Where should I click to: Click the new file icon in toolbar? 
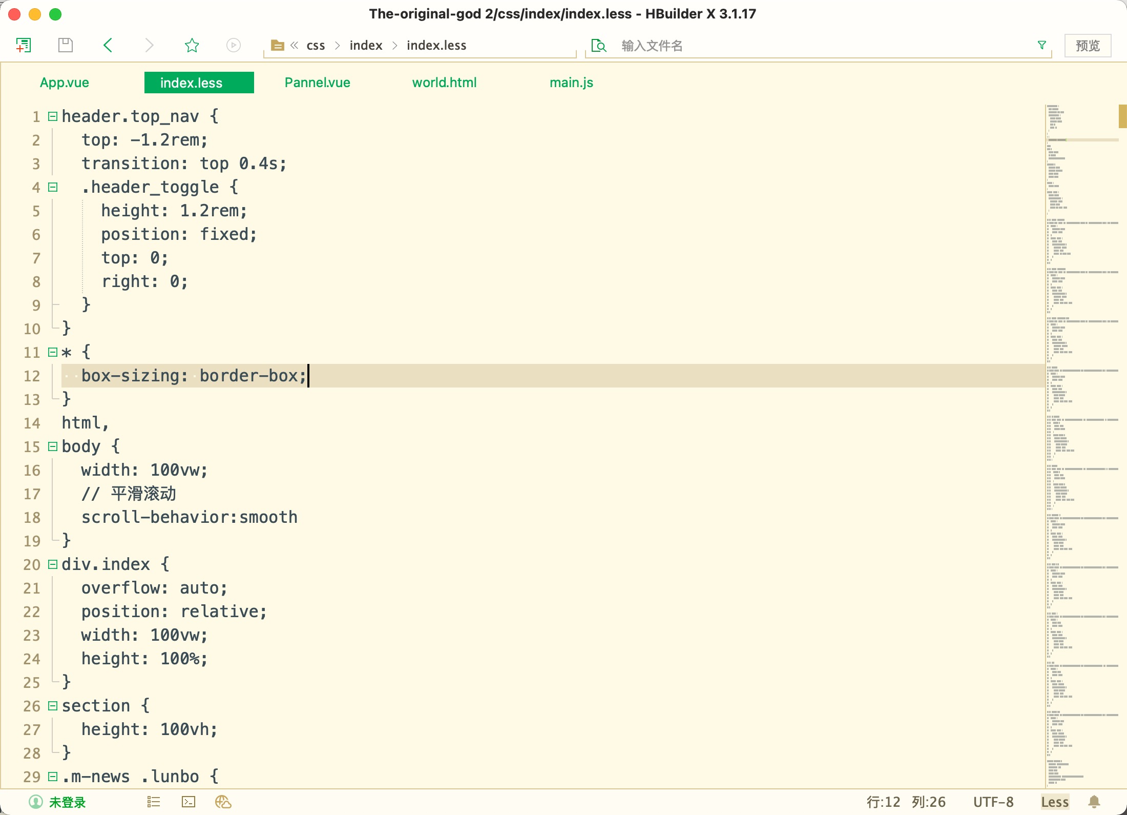click(x=24, y=45)
